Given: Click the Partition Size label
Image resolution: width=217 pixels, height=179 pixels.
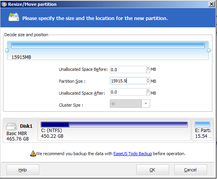Looking at the screenshot, I should tap(72, 81).
